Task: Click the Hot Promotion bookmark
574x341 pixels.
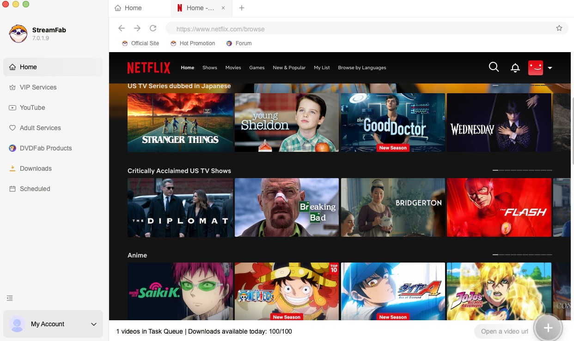Action: (x=193, y=43)
